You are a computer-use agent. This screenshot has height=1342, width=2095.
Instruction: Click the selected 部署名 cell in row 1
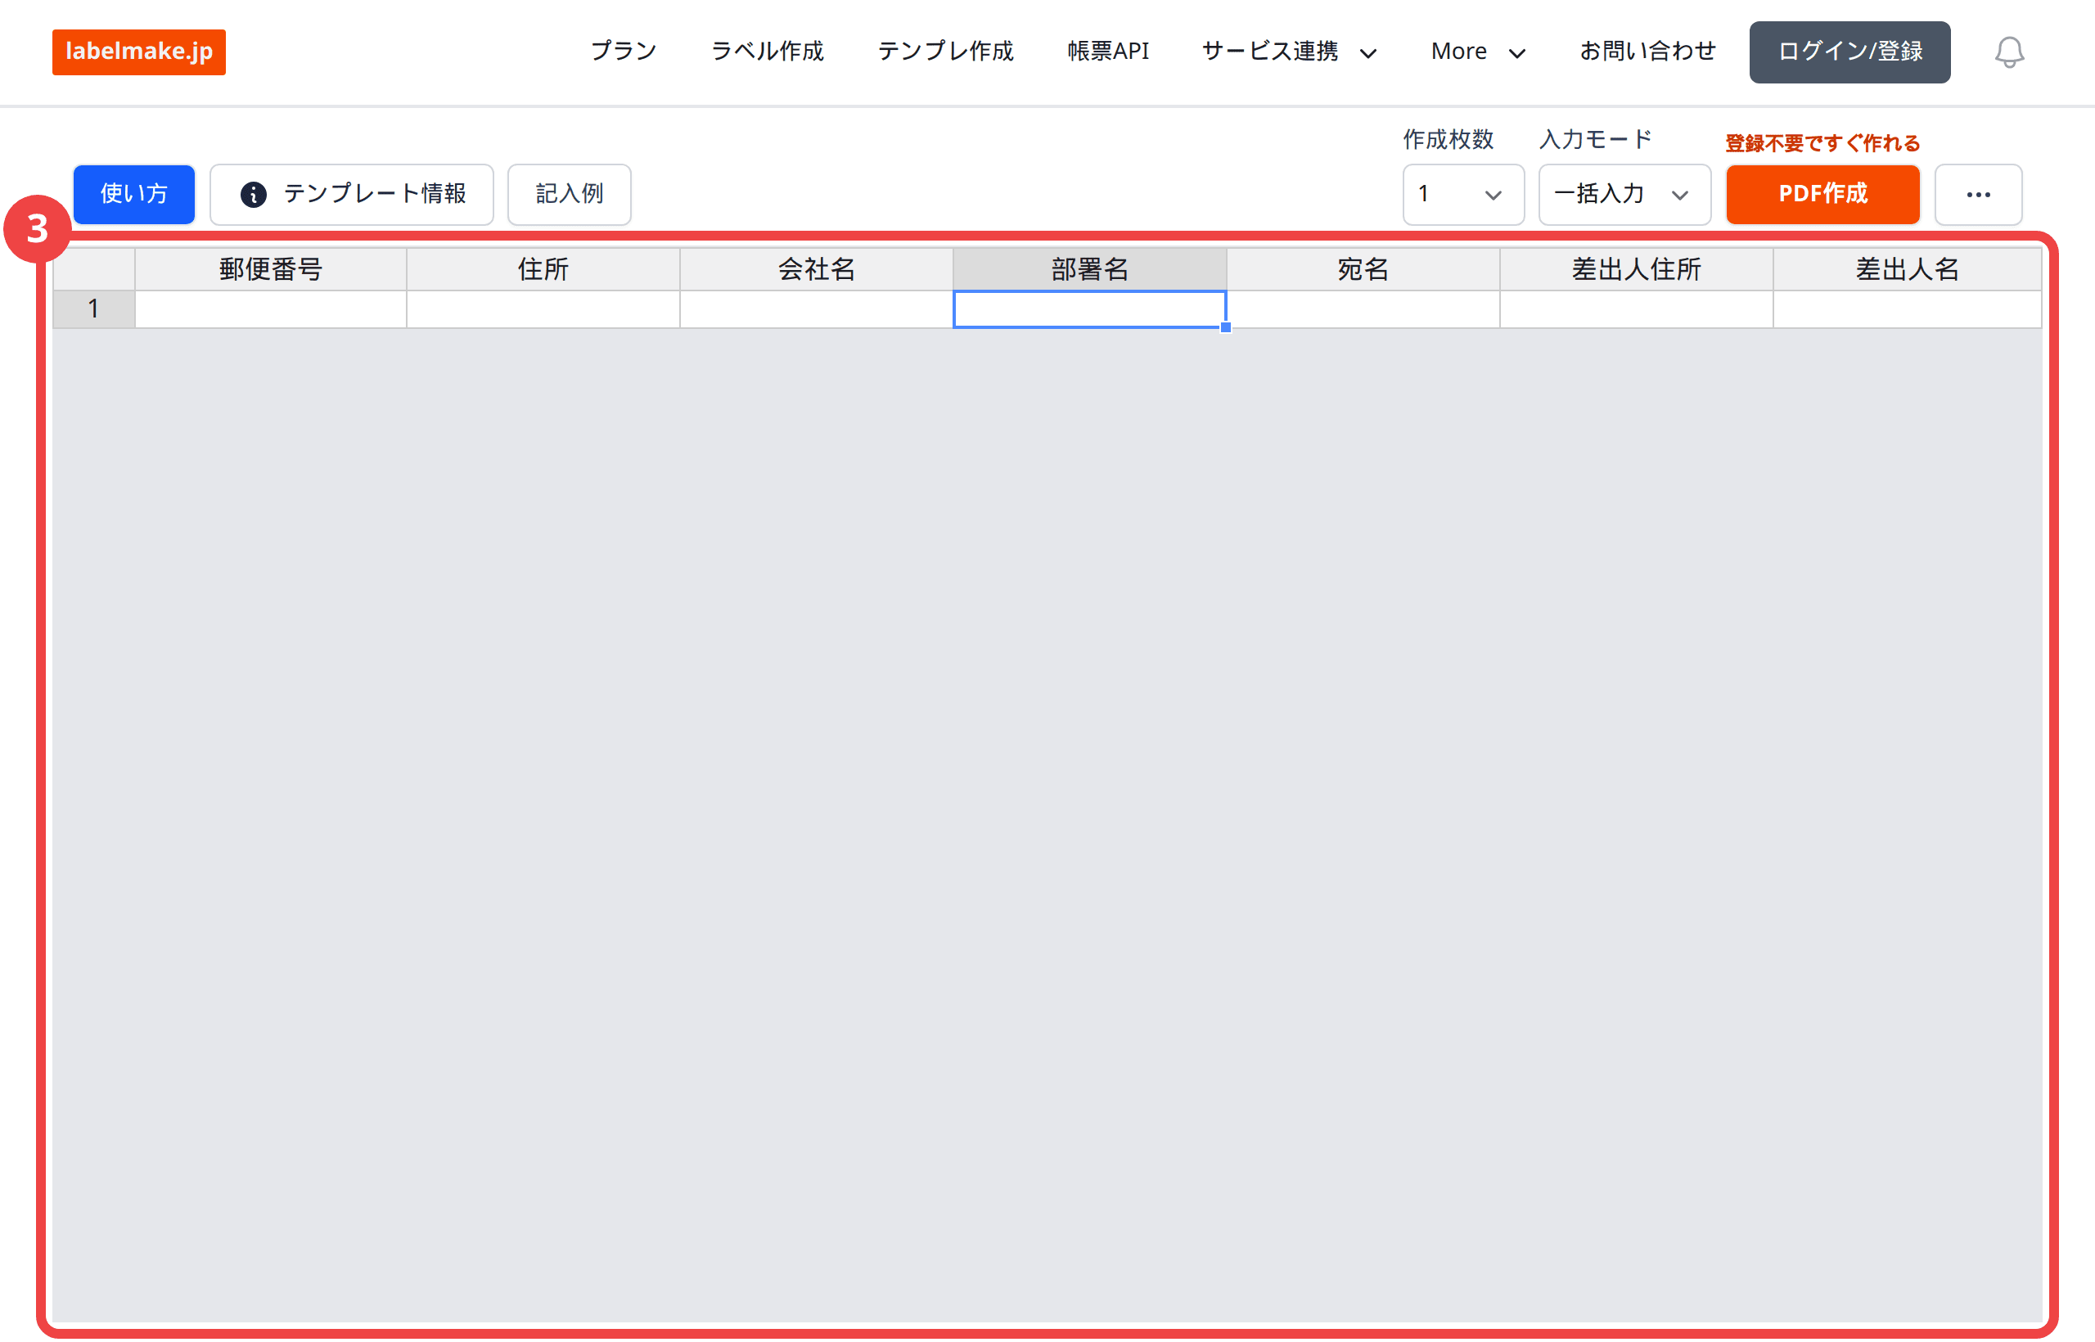click(1089, 309)
